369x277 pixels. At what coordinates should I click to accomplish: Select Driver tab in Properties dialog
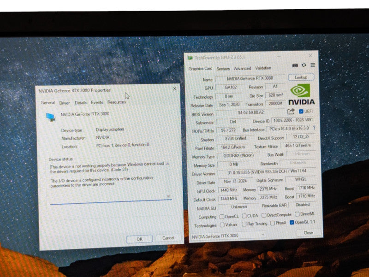coord(65,103)
